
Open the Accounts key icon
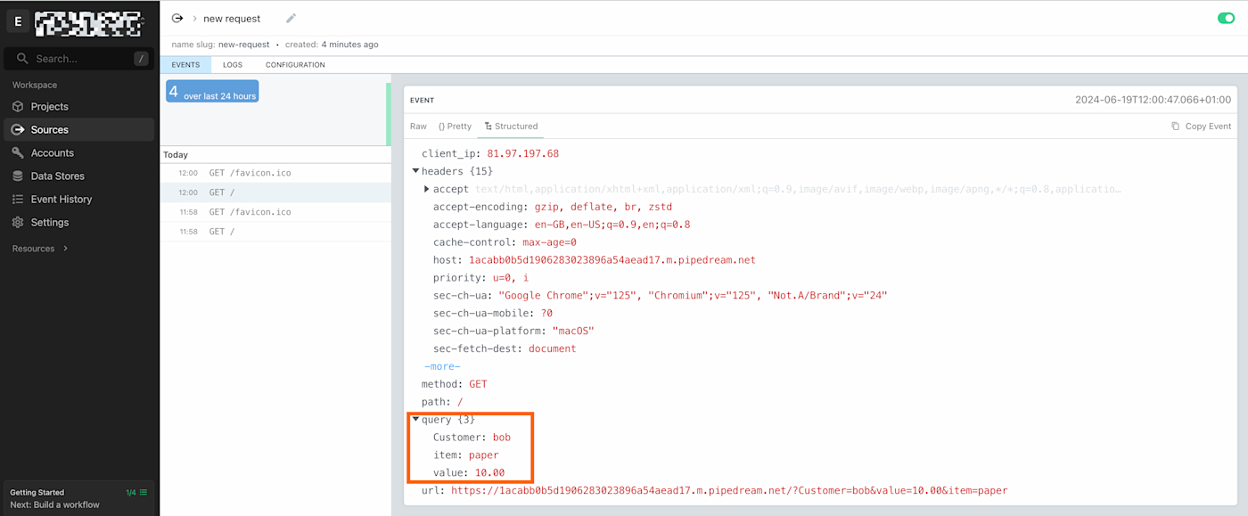[18, 152]
